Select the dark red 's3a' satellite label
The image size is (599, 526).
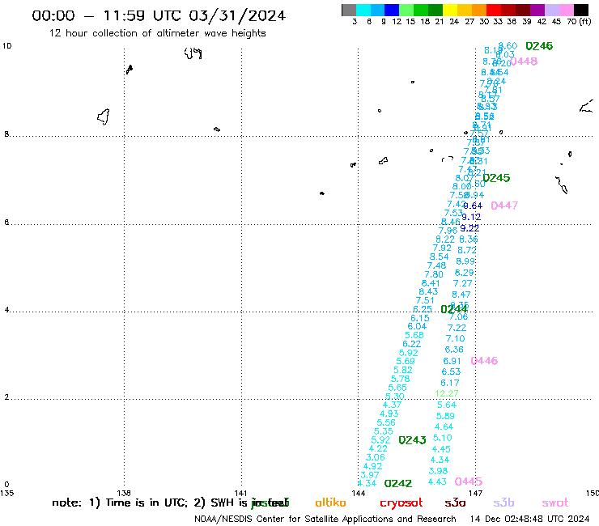(455, 503)
